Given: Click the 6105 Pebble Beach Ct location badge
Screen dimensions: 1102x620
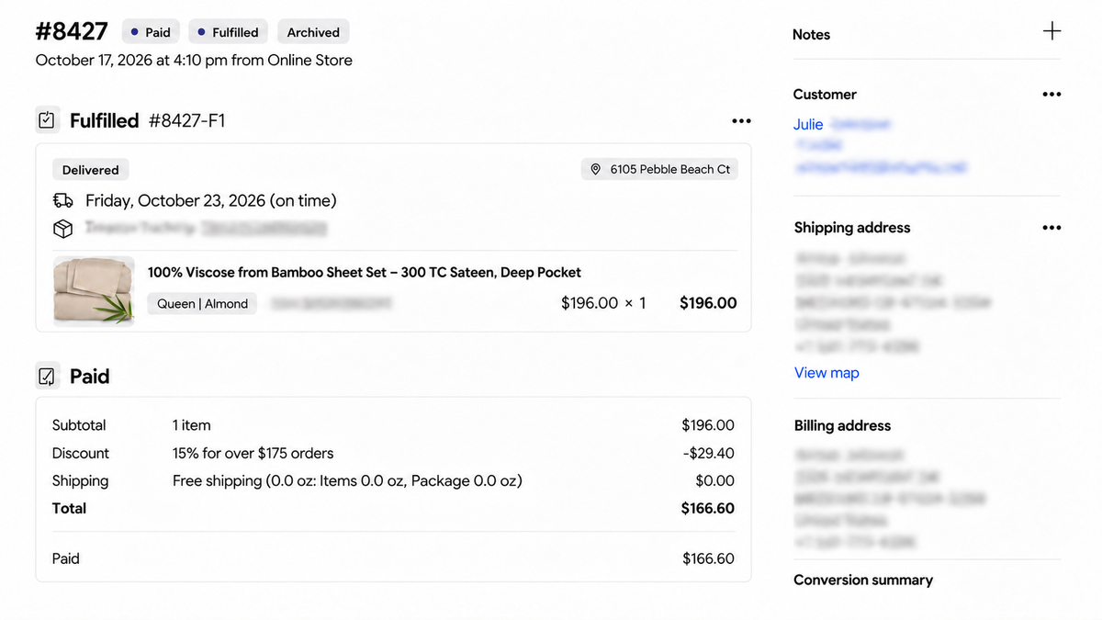Looking at the screenshot, I should point(659,169).
